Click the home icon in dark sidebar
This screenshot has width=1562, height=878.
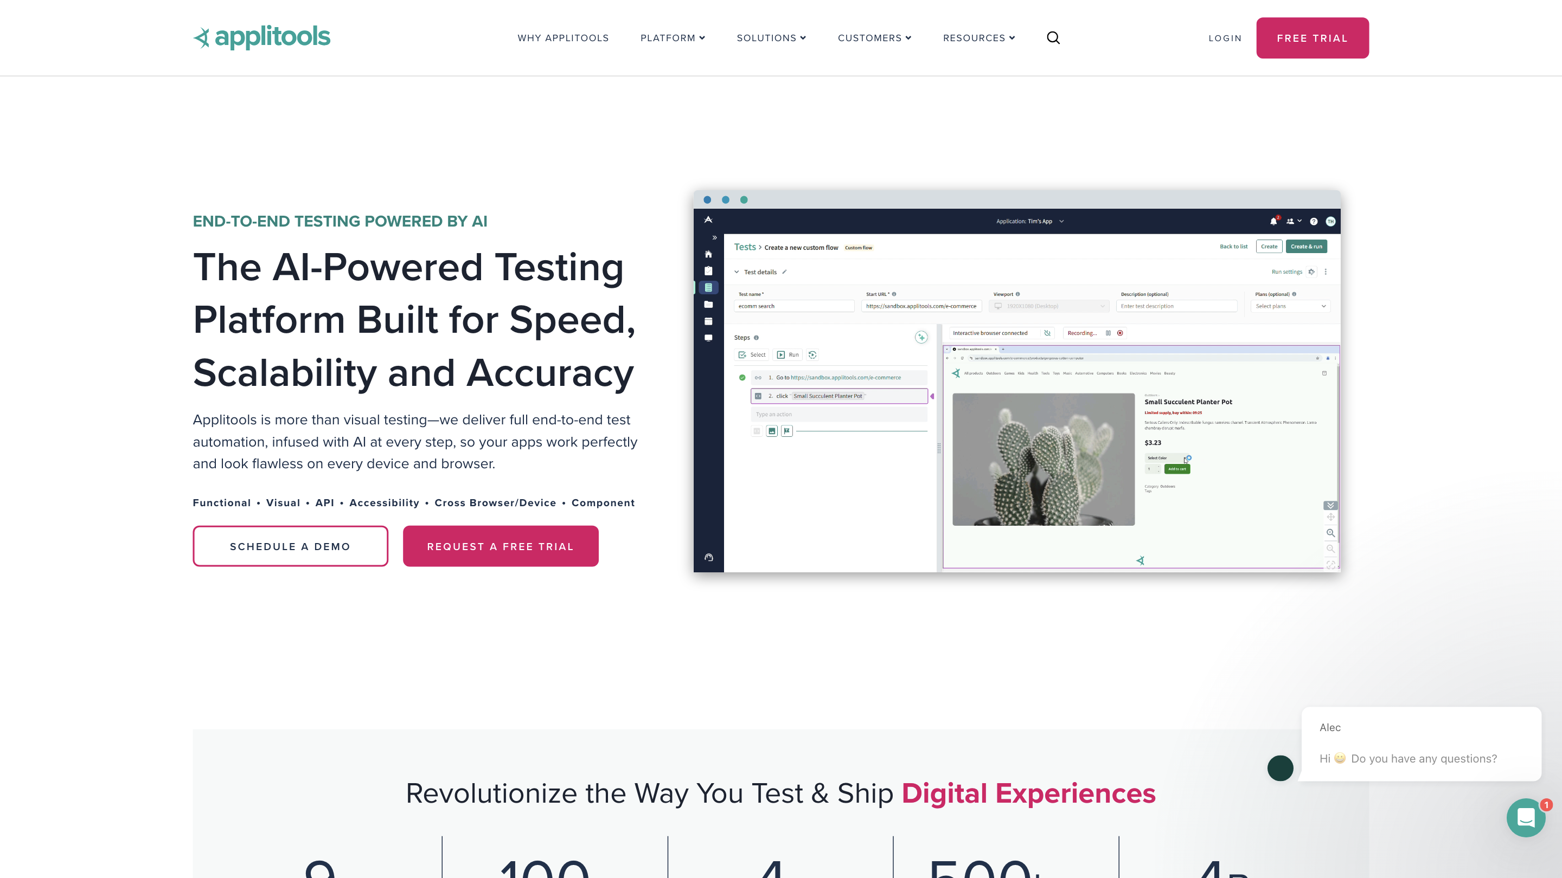(x=708, y=254)
